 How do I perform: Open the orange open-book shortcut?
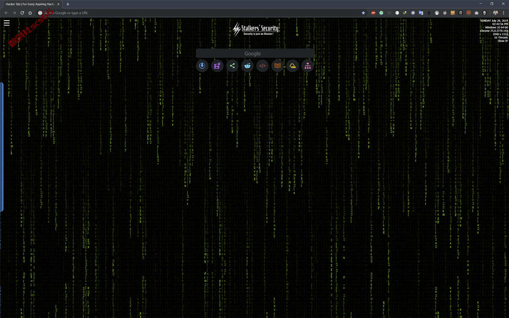pos(278,66)
